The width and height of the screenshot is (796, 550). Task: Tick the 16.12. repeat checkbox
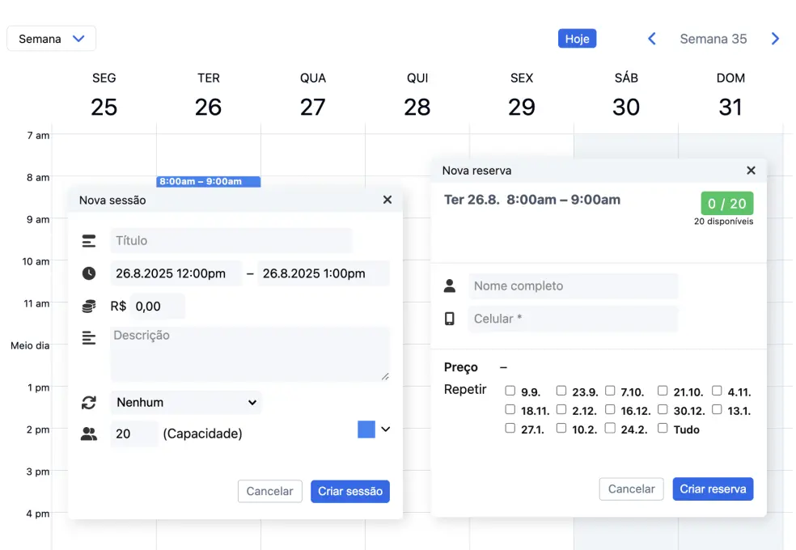coord(610,409)
